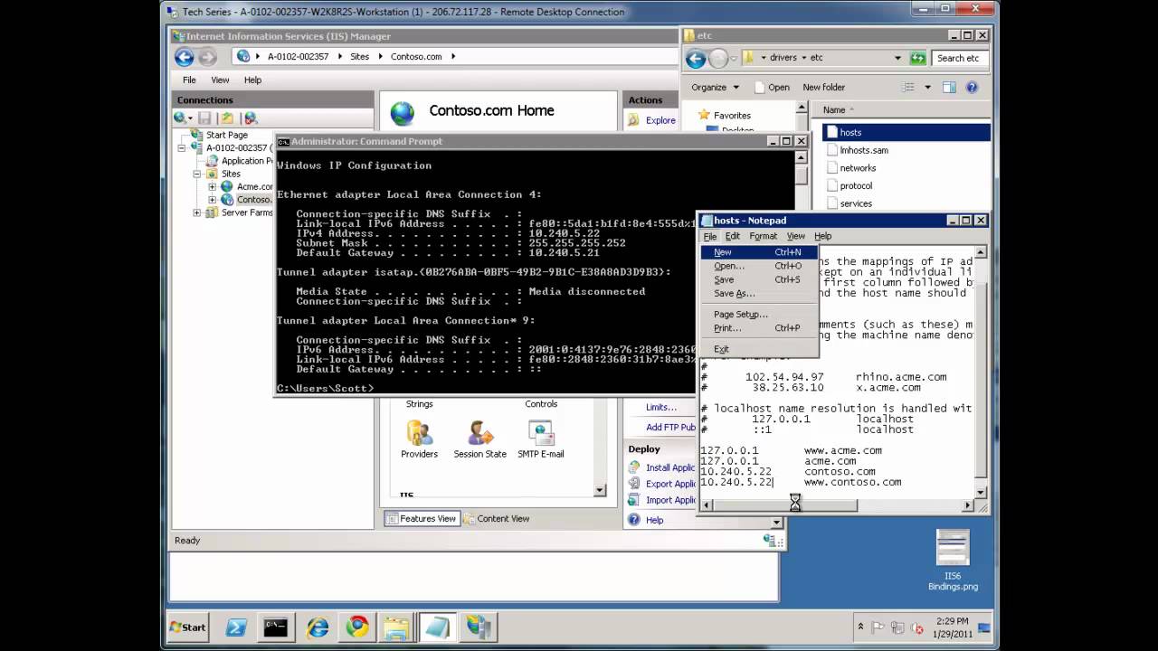Click New folder in Explorer toolbar
Image resolution: width=1158 pixels, height=651 pixels.
click(823, 87)
